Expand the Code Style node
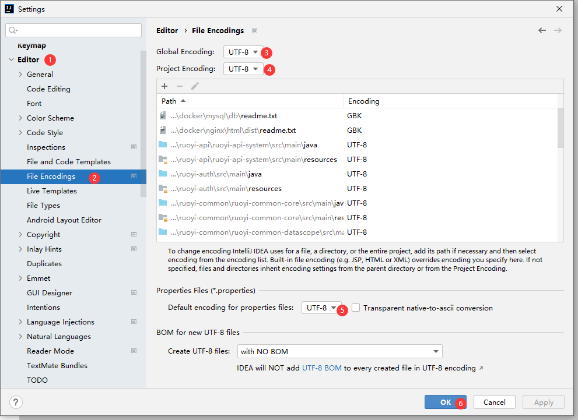The image size is (578, 420). click(x=20, y=132)
